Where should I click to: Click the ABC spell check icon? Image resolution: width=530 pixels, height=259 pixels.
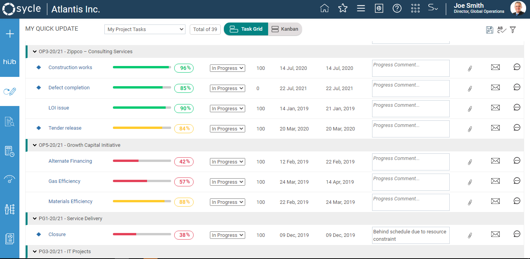pos(502,30)
